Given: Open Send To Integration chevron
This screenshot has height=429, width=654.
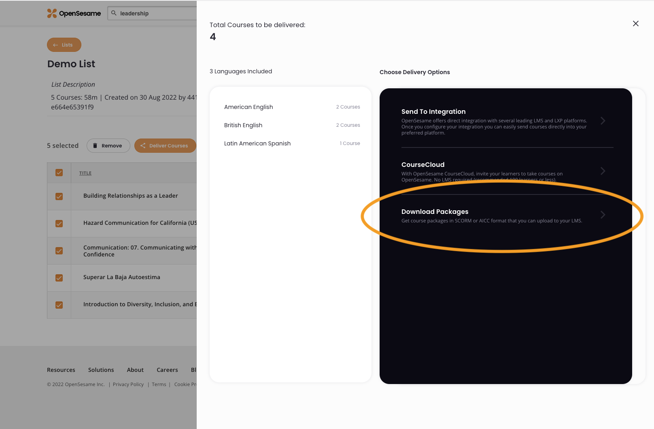Looking at the screenshot, I should point(603,121).
